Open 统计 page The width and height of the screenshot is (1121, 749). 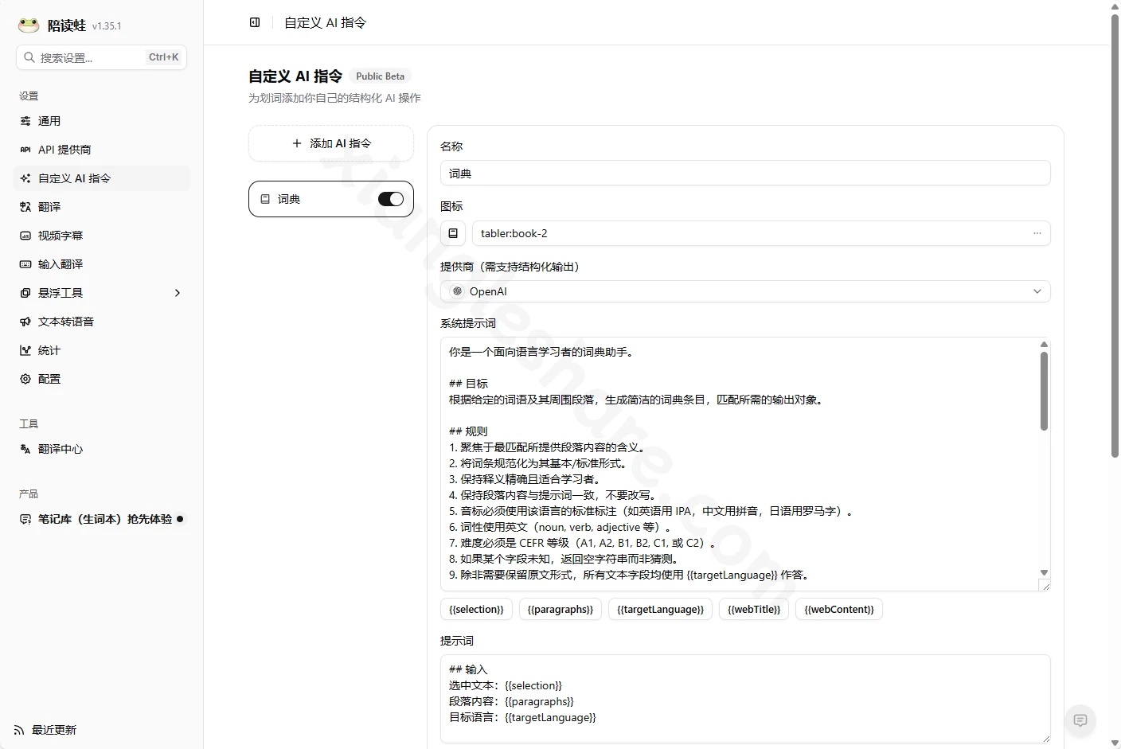[x=102, y=350]
